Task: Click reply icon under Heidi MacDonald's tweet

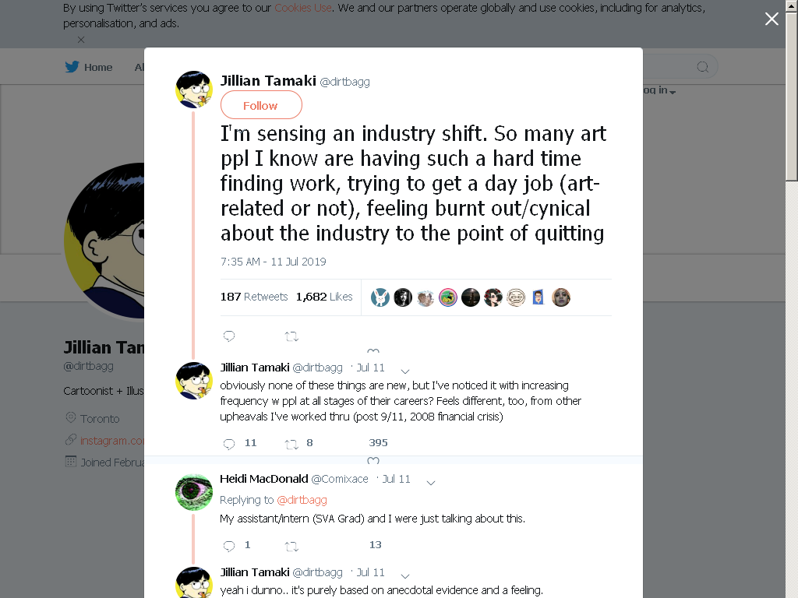Action: click(x=229, y=546)
